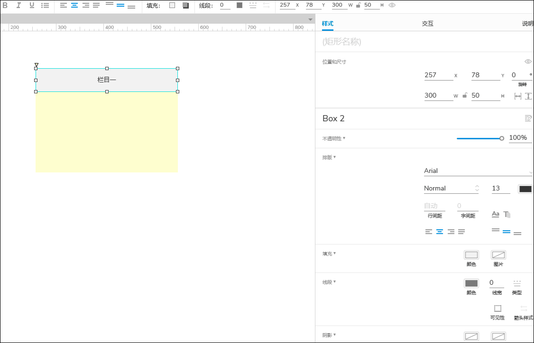534x343 pixels.
Task: Click the toolbar X position field
Action: click(287, 5)
